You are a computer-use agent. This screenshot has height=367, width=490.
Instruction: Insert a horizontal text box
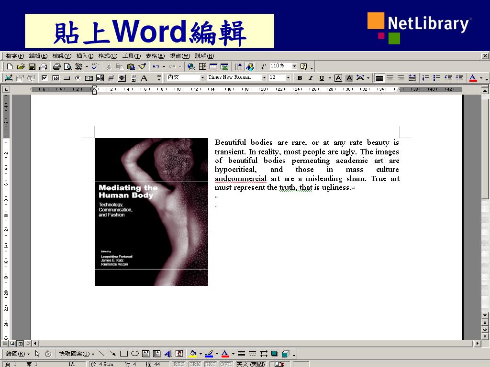[145, 354]
